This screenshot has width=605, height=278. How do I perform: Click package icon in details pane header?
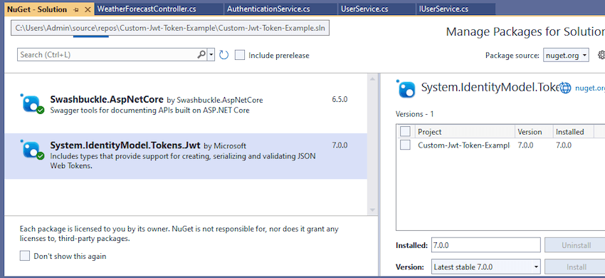405,88
